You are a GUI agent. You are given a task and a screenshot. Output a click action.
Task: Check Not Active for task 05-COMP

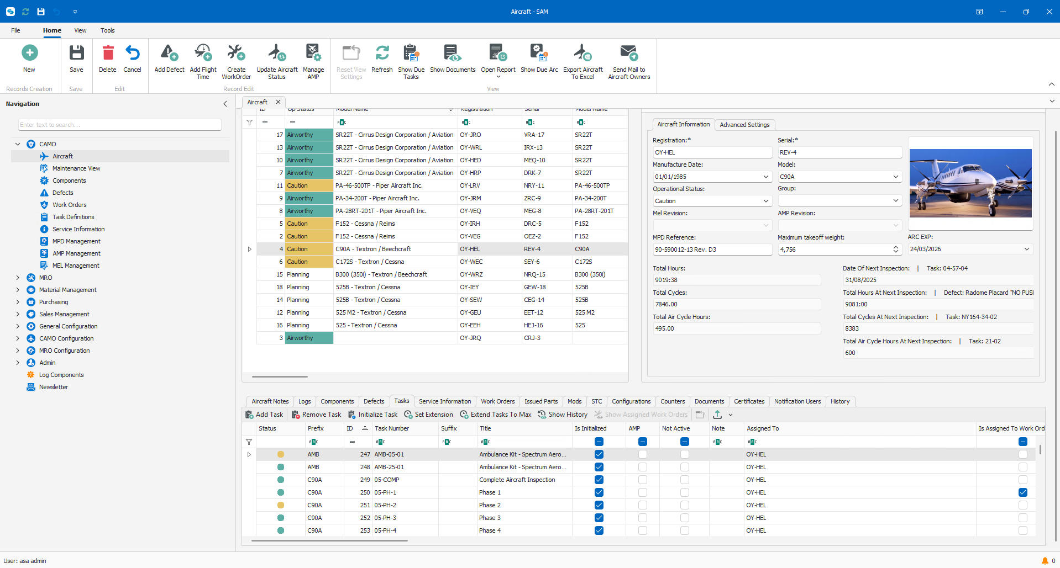point(685,480)
